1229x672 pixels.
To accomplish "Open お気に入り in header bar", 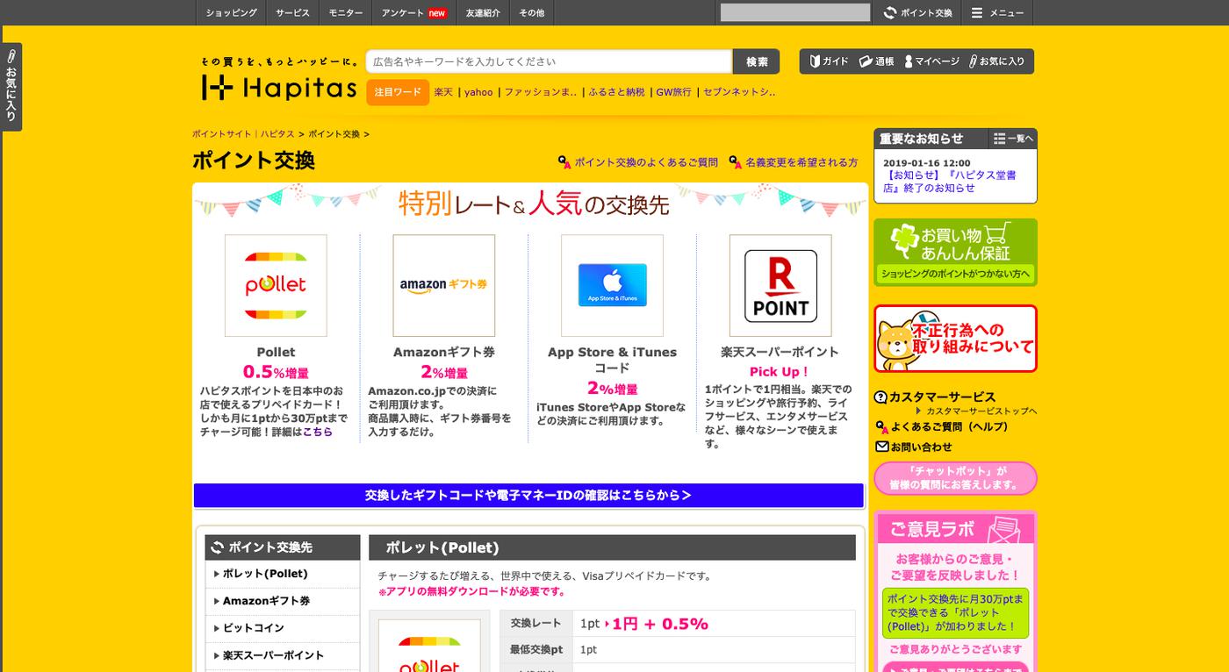I will pos(996,61).
